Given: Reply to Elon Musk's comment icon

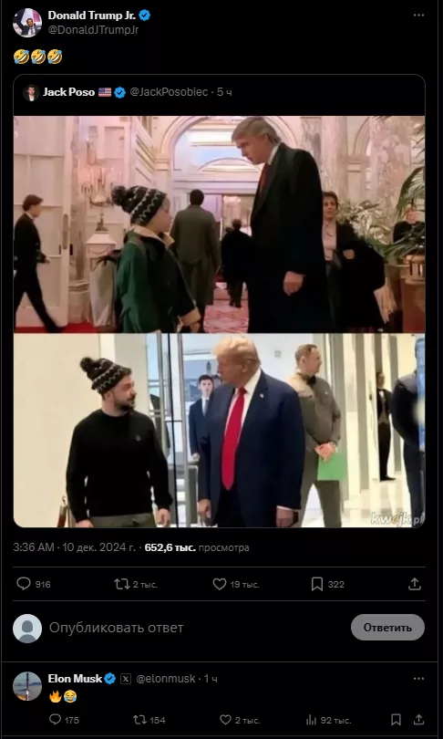Looking at the screenshot, I should pos(55,719).
